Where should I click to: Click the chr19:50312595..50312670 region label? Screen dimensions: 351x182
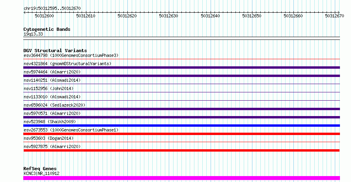click(x=52, y=8)
